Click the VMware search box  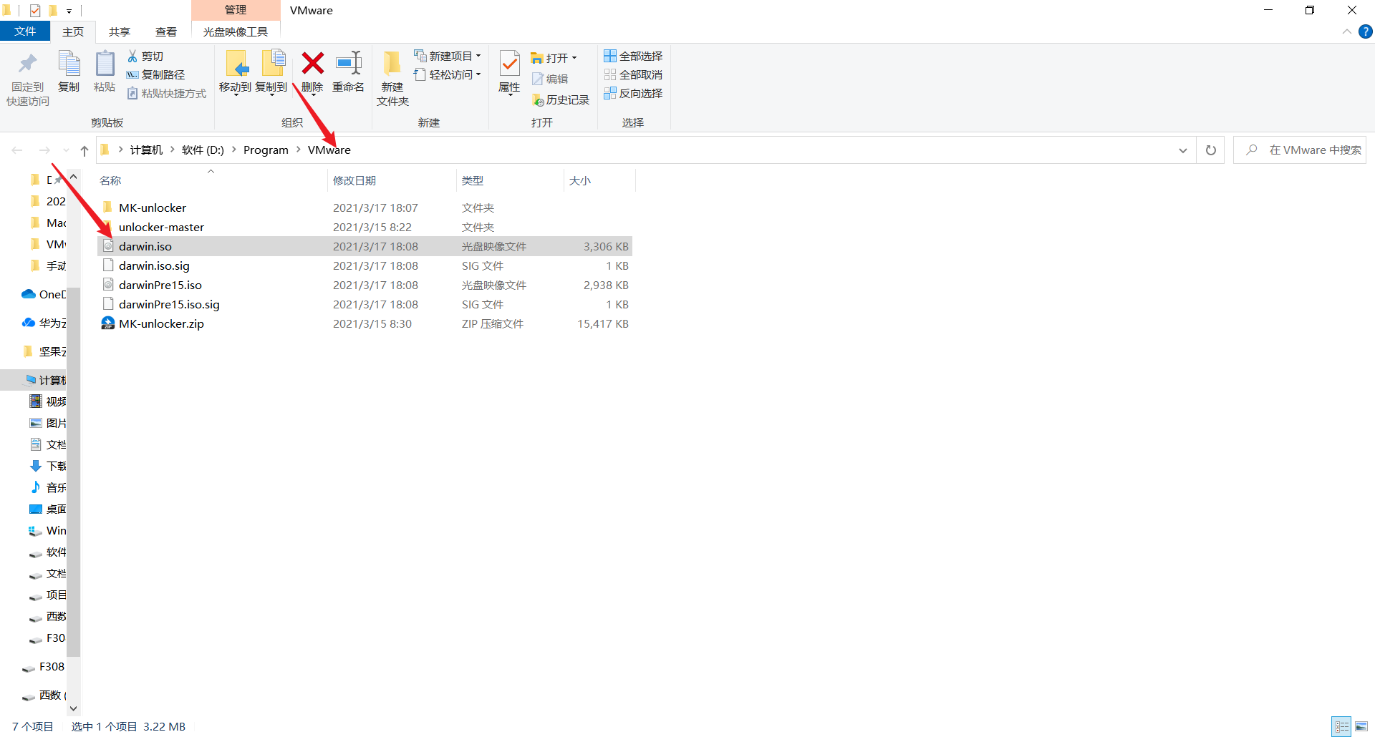tap(1311, 150)
